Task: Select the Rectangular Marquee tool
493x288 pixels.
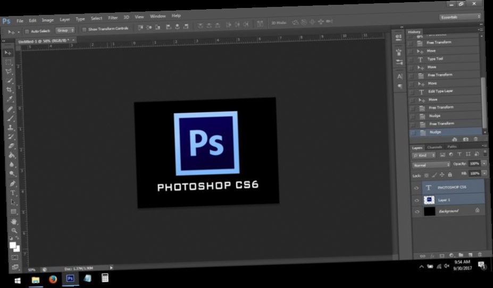Action: pyautogui.click(x=9, y=62)
